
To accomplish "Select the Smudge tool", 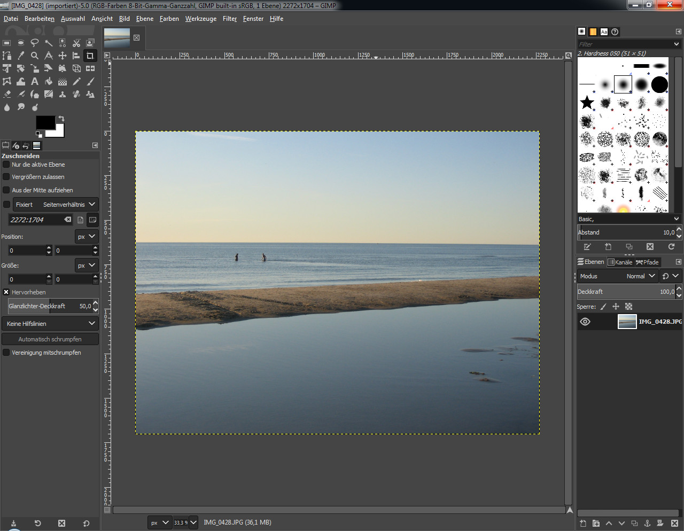I will pos(21,107).
